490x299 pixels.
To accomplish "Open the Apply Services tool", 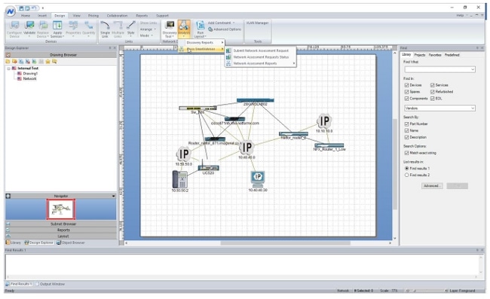I will (57, 29).
